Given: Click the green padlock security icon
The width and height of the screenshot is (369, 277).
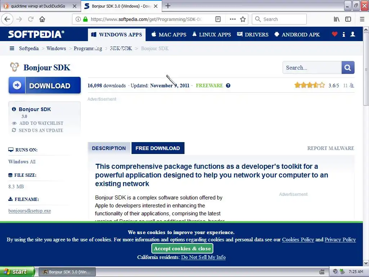Looking at the screenshot, I should click(x=85, y=19).
